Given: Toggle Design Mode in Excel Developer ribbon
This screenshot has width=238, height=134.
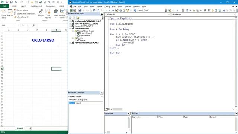Looking at the screenshot, I should coord(62,14).
